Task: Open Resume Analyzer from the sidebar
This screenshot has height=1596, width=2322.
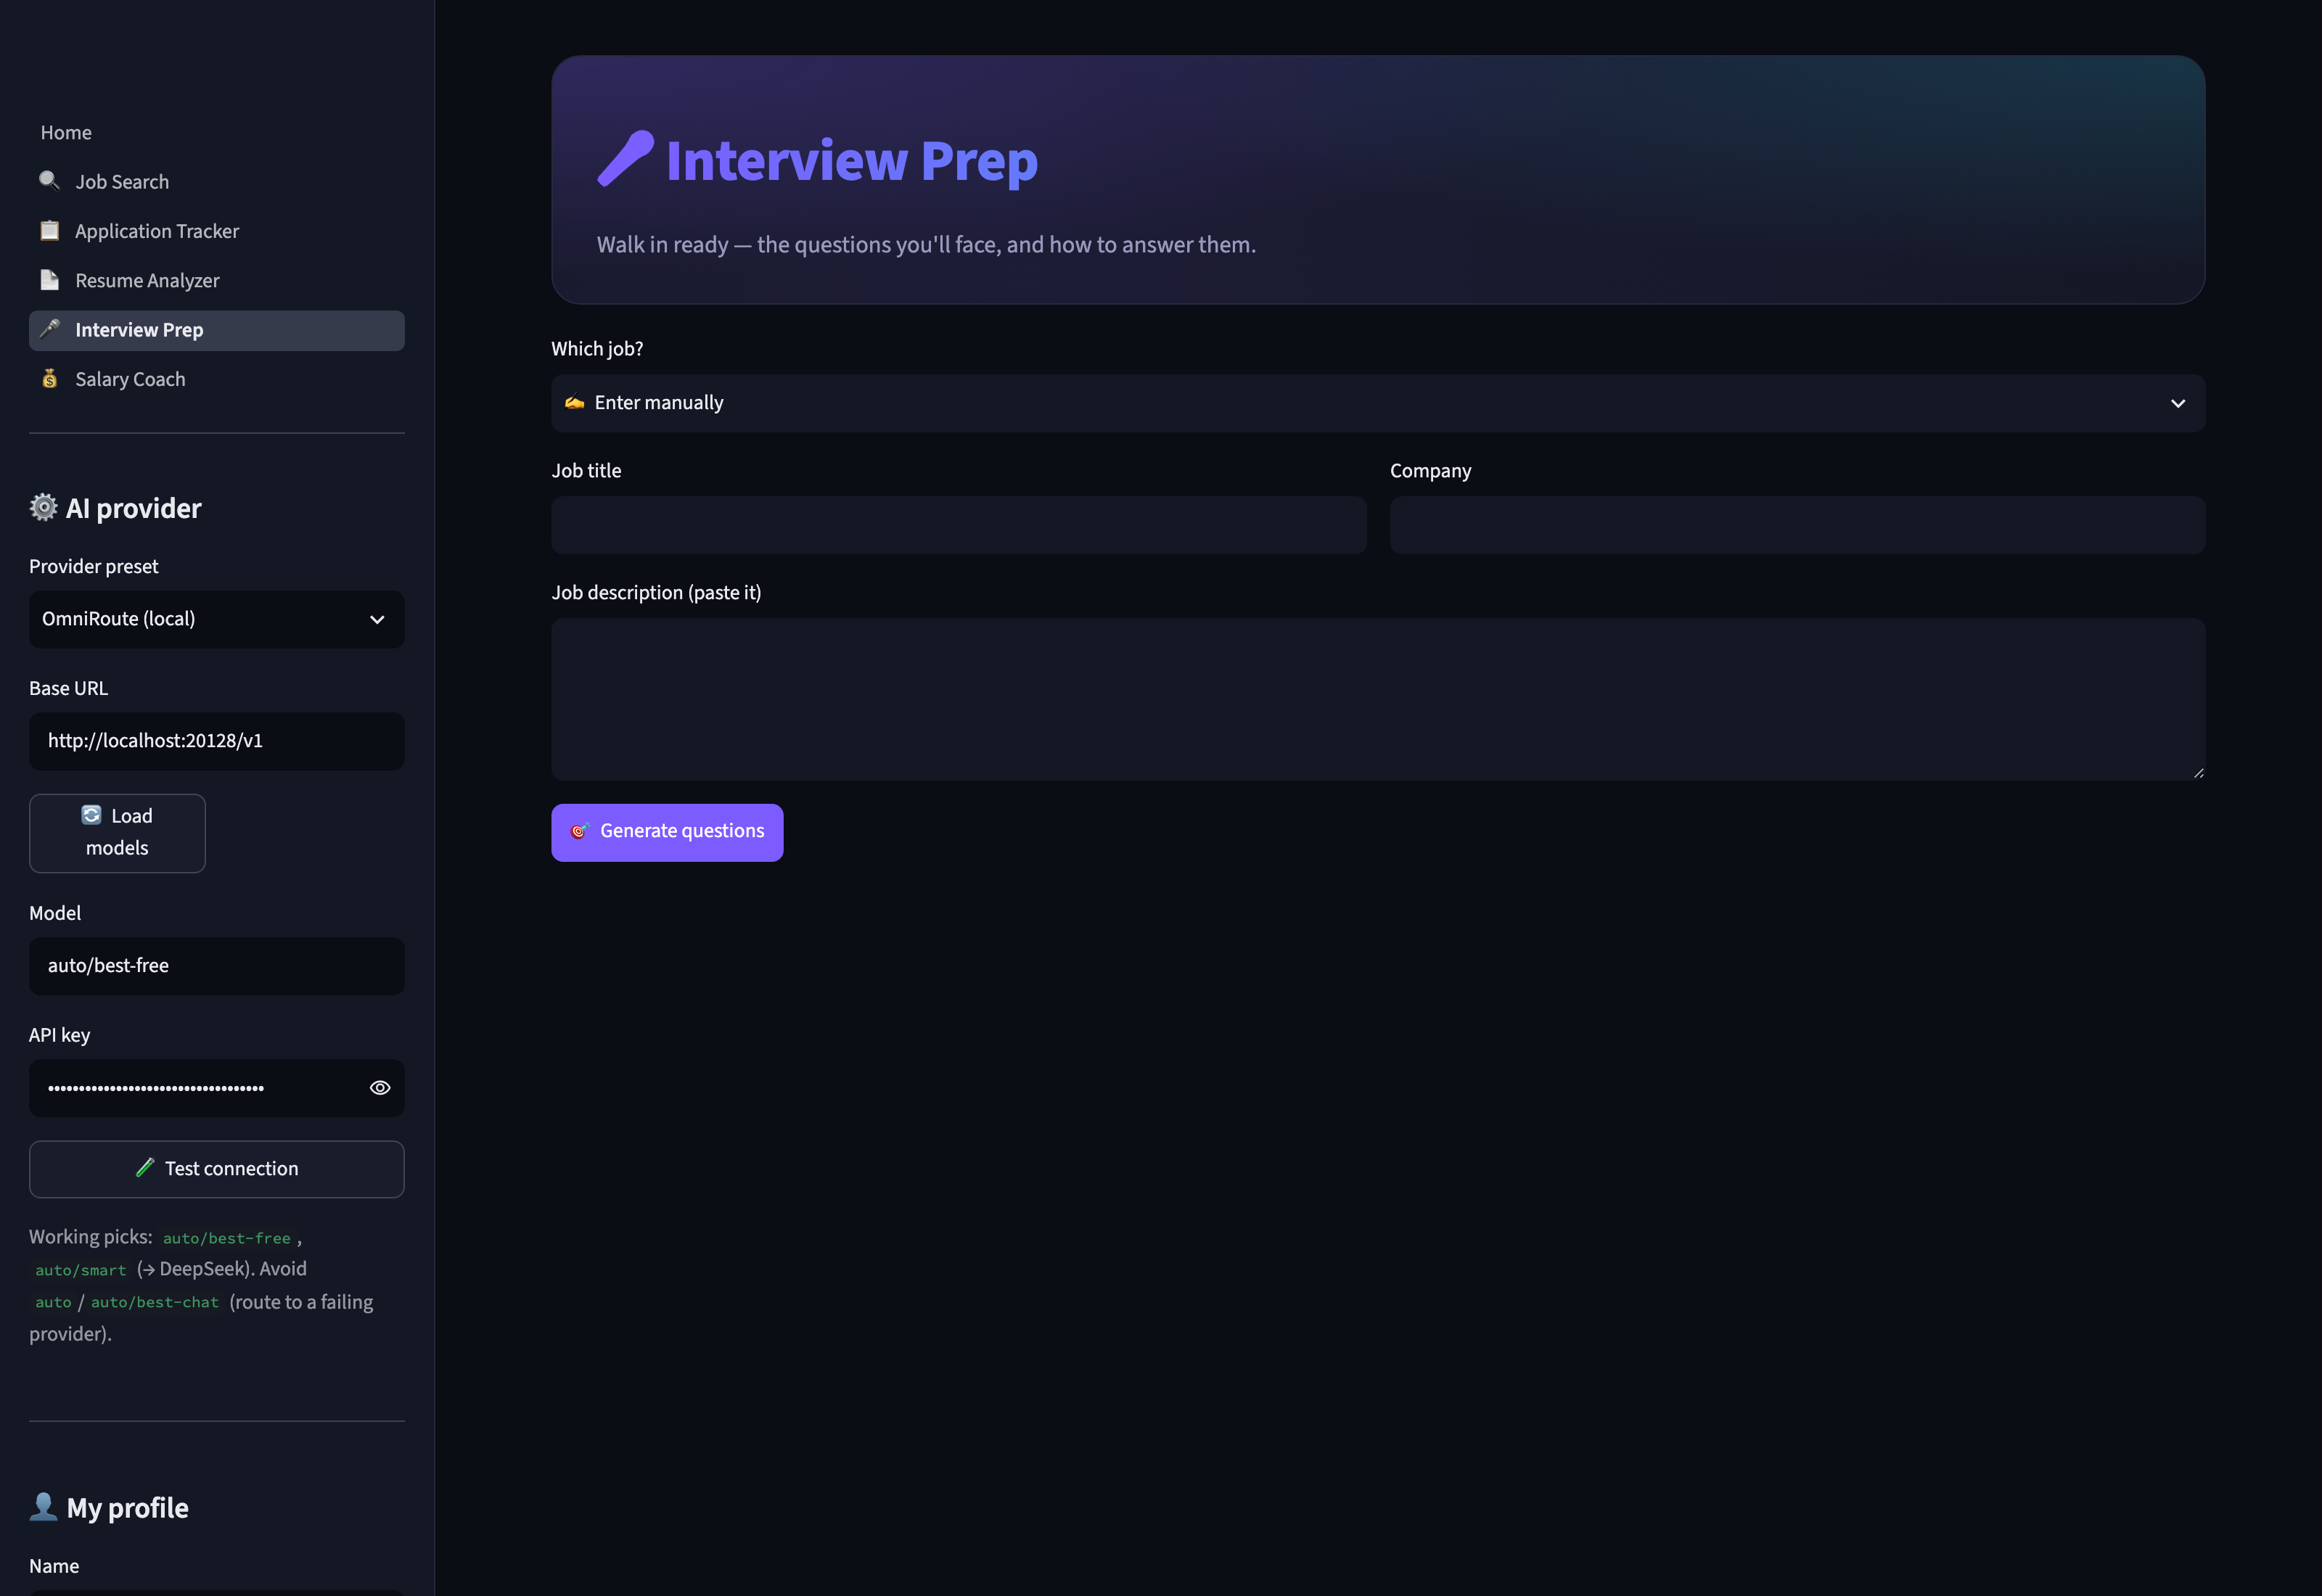Action: [217, 280]
